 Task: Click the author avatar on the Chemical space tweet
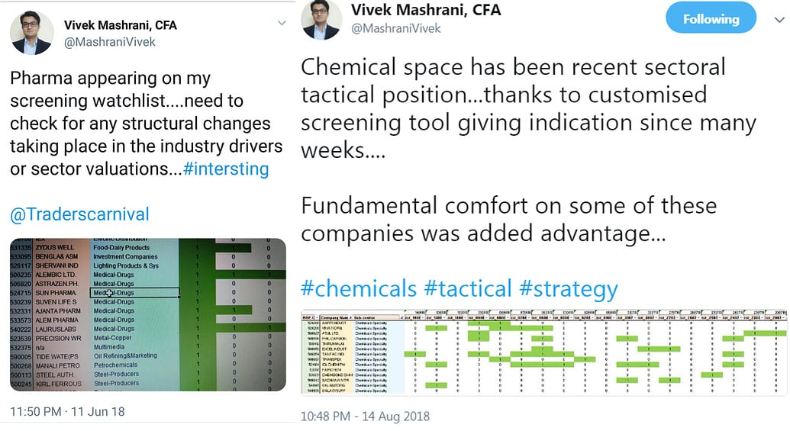[x=322, y=19]
